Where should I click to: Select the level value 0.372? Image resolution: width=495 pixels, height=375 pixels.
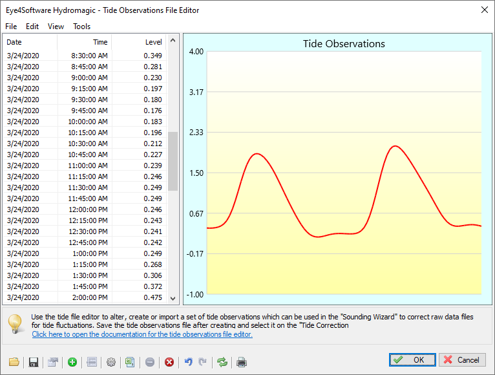pos(153,286)
